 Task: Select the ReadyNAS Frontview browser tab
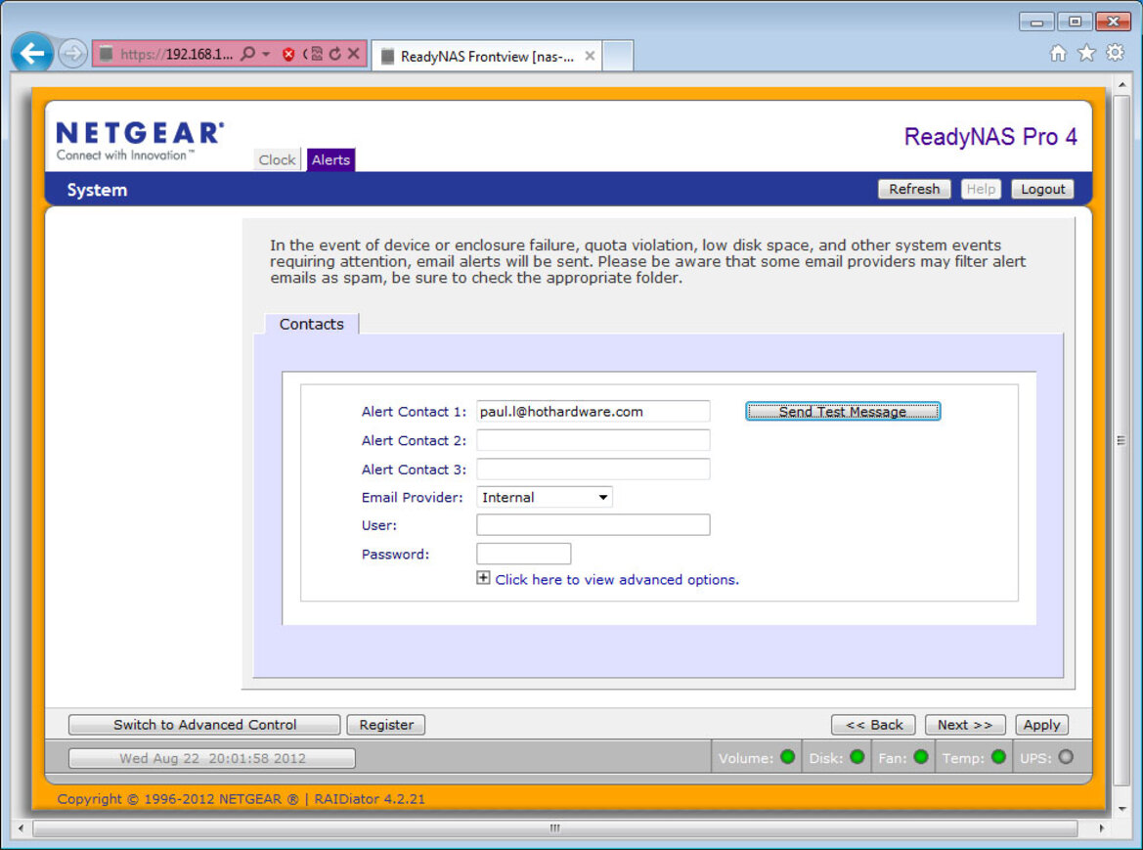click(x=487, y=56)
